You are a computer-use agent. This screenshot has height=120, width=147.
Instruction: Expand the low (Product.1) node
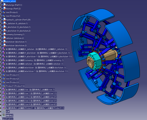click(1, 75)
